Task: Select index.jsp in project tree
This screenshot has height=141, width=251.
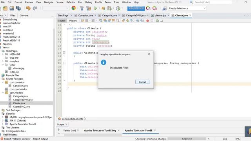Action: [14, 72]
